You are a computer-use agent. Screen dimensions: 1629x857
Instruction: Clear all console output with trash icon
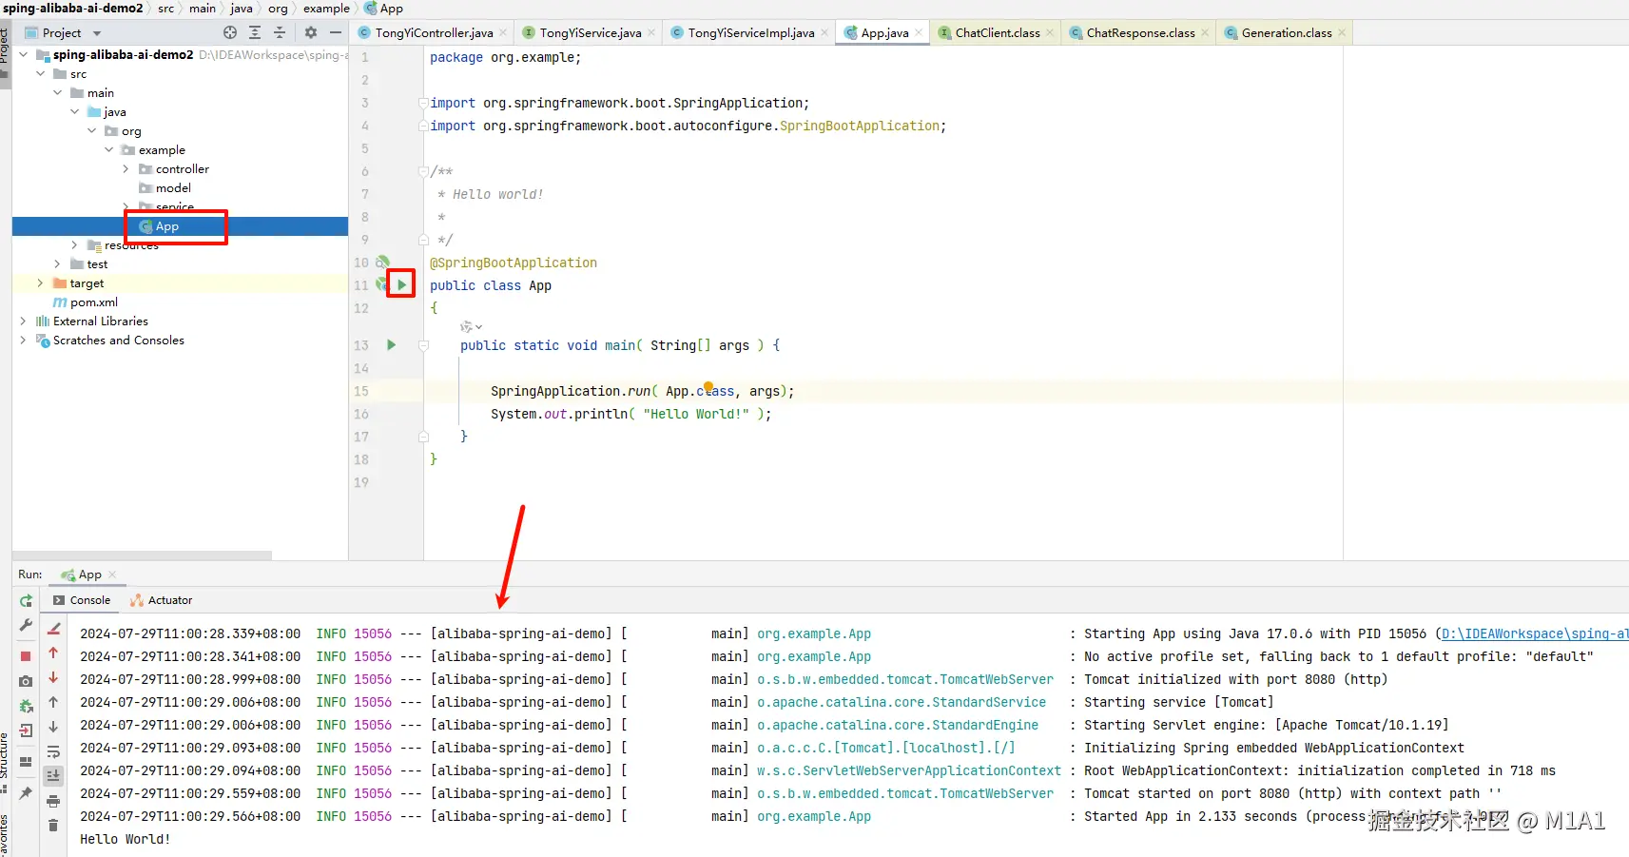click(x=53, y=826)
